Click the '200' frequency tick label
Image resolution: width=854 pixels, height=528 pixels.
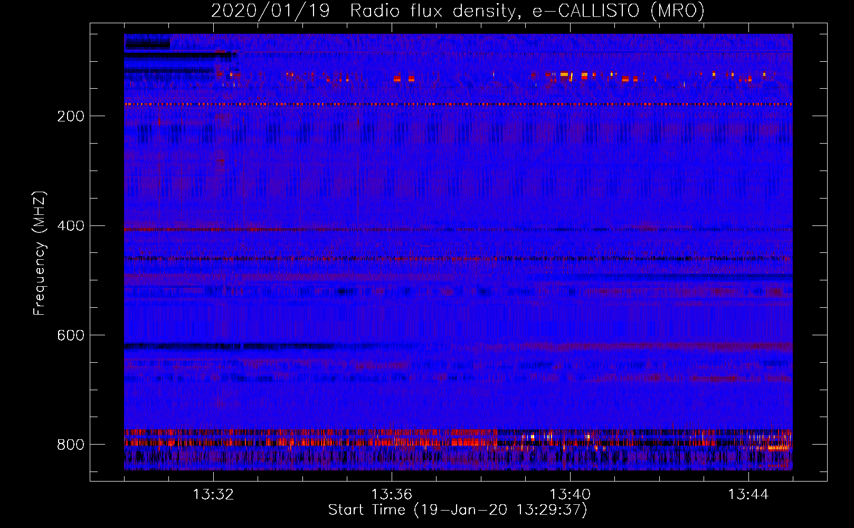(71, 116)
